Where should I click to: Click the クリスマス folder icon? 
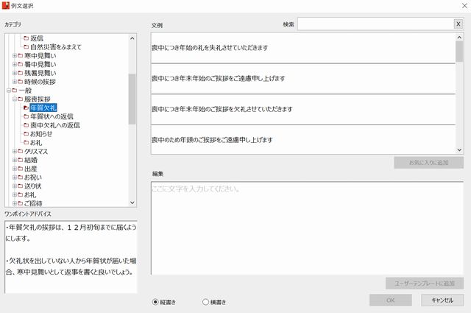20,151
